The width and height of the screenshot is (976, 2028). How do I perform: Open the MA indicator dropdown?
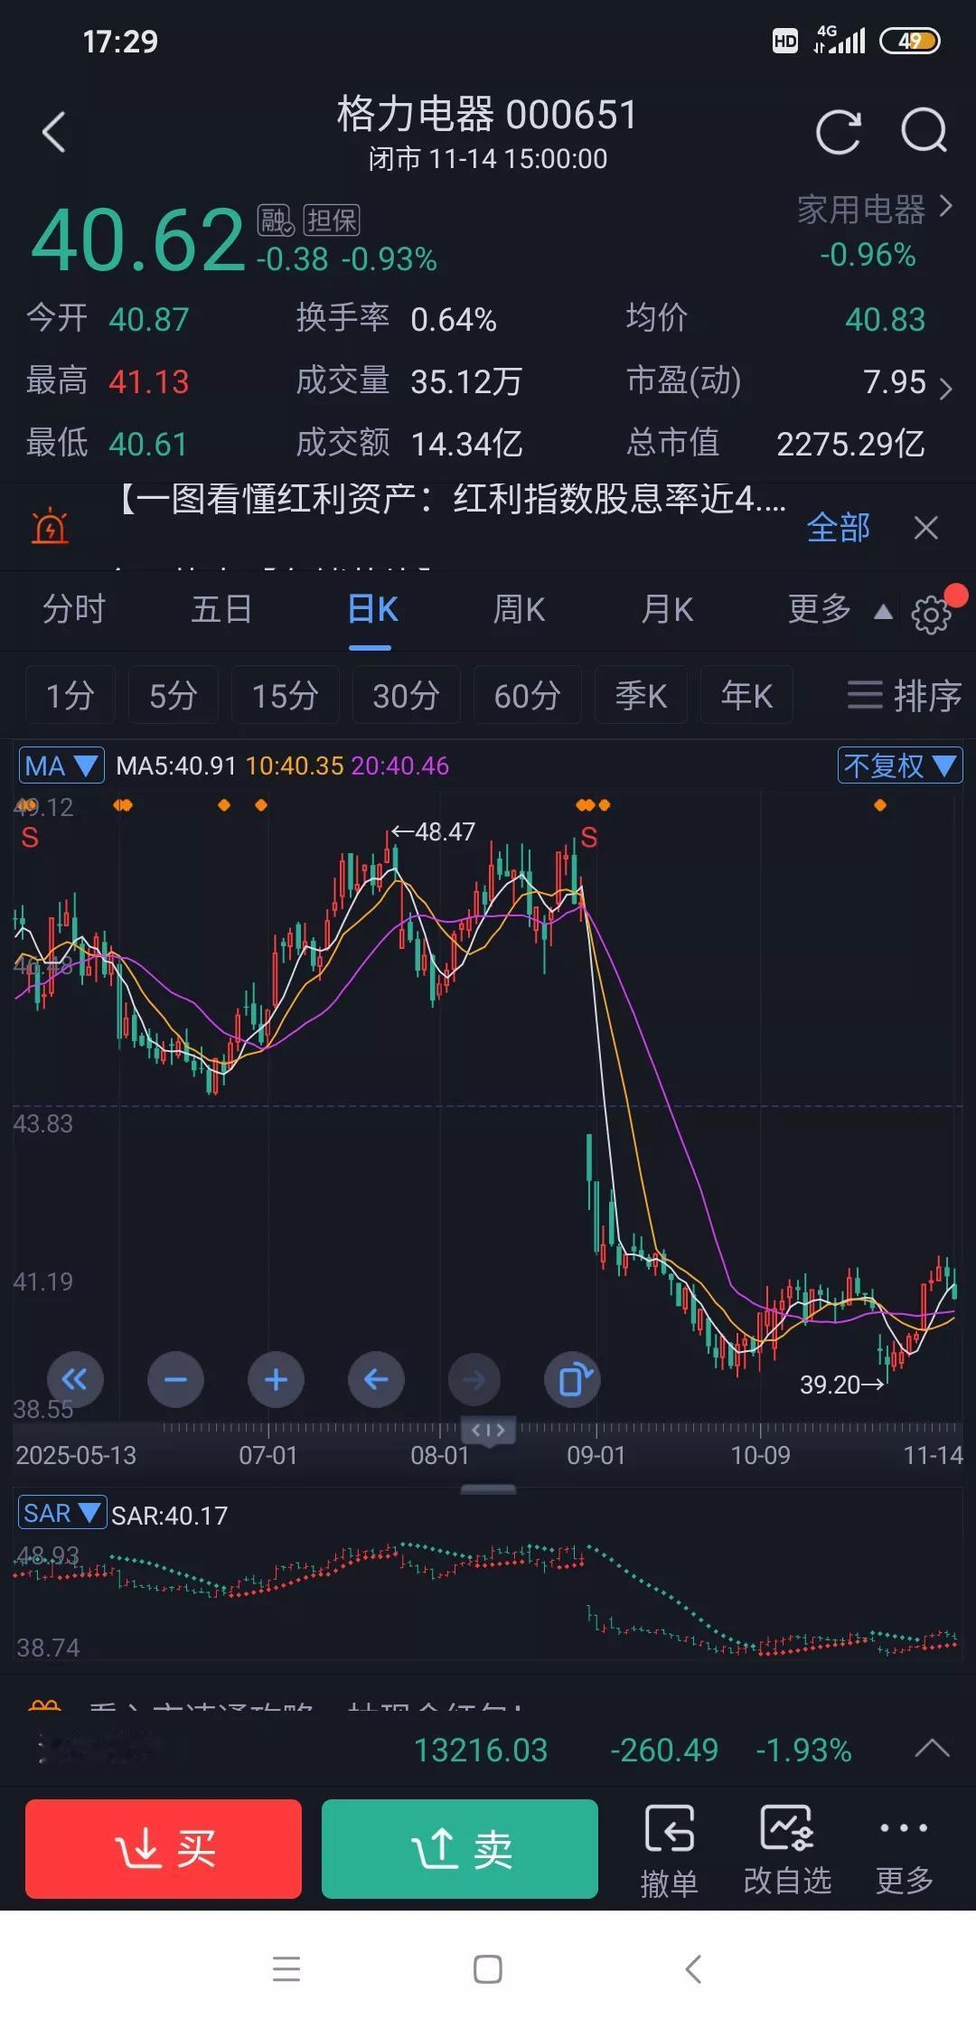(61, 765)
